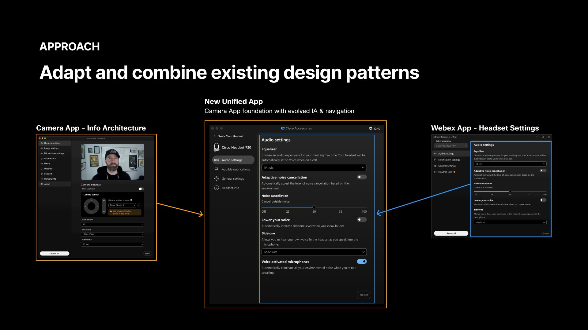Select Audible notifications in sidebar
Viewport: 588px width, 330px height.
click(236, 169)
